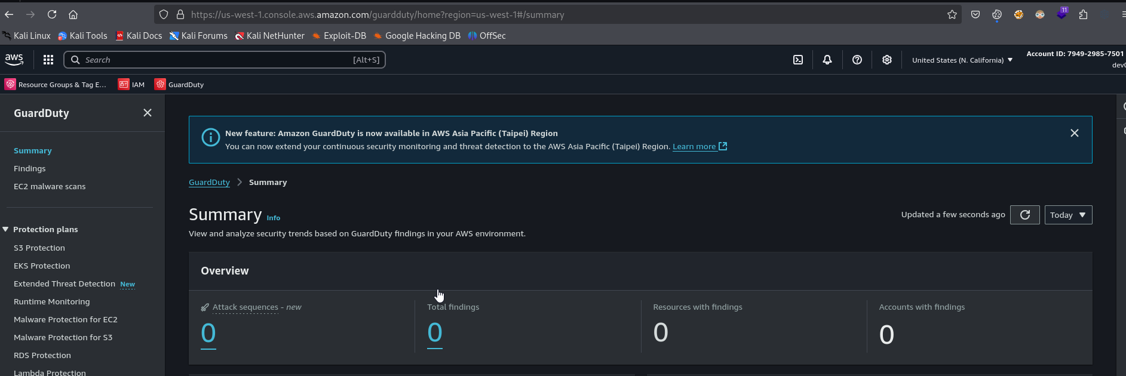Screen dimensions: 1126x376
Task: Open the Resource Groups & Tag Editor shortcut
Action: point(56,84)
